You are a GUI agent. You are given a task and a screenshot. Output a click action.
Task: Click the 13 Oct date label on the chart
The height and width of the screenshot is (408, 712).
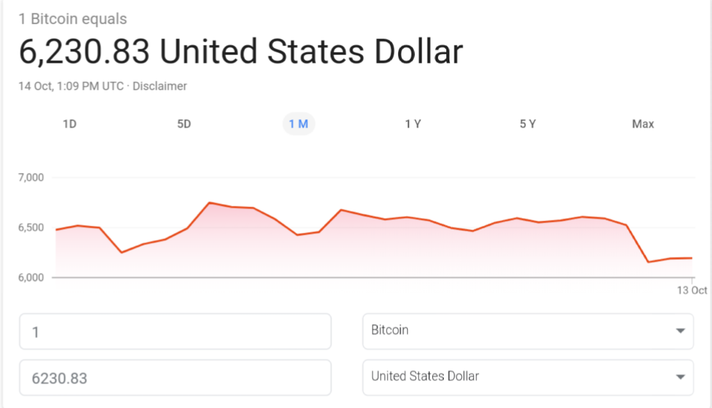[x=692, y=290]
